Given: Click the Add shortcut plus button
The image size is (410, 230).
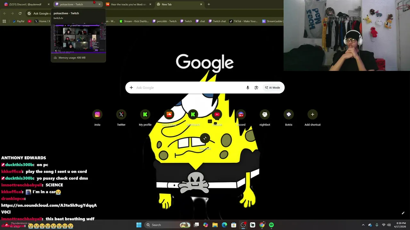Looking at the screenshot, I should point(313,114).
